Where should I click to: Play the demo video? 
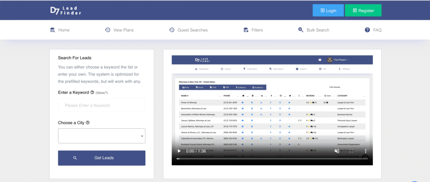[x=179, y=151]
